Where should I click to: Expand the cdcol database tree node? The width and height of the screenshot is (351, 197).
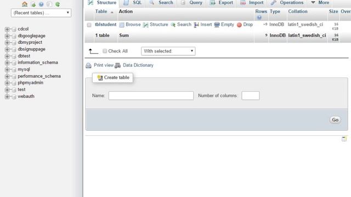coord(7,29)
